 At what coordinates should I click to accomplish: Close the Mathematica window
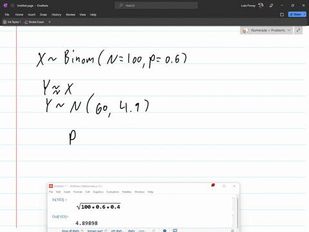point(234,186)
